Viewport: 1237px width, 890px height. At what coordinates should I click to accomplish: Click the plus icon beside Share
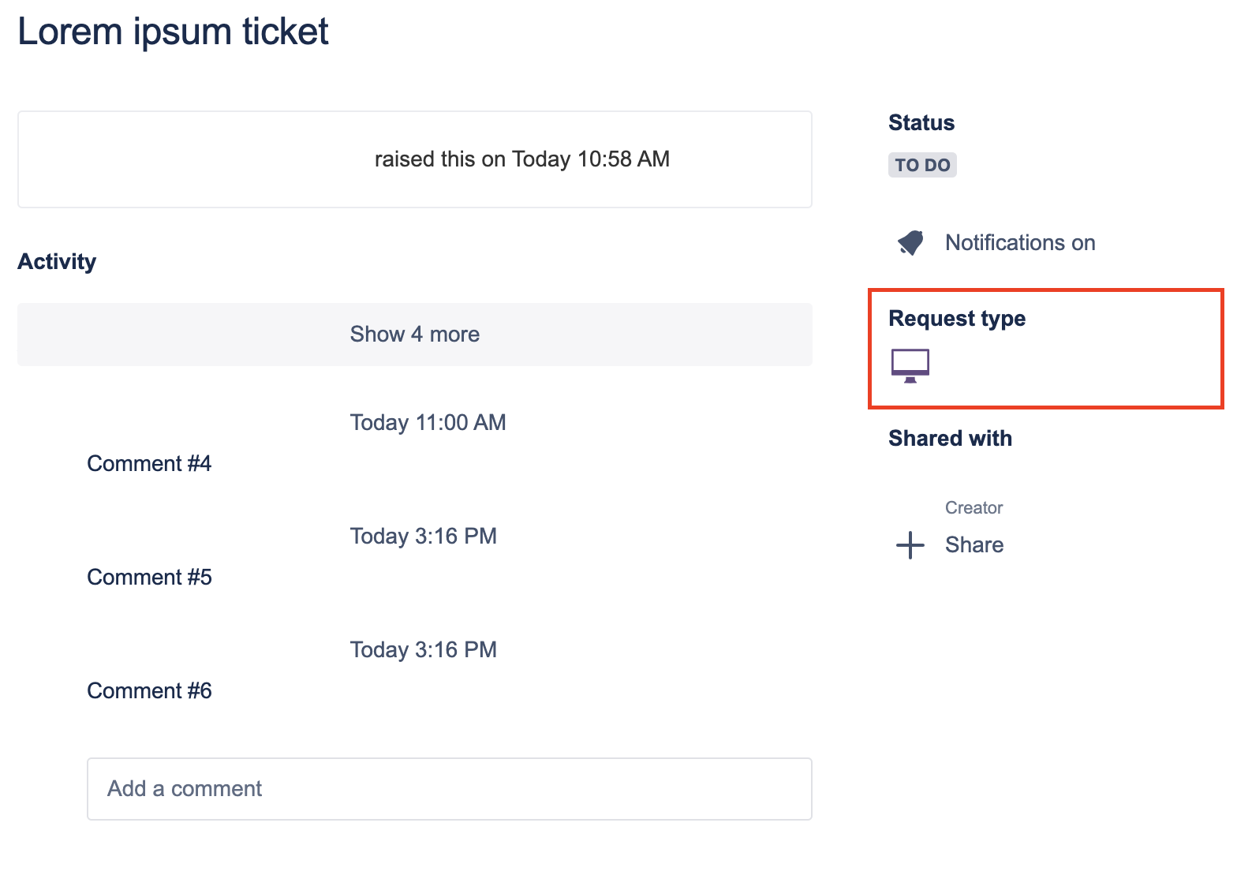910,545
